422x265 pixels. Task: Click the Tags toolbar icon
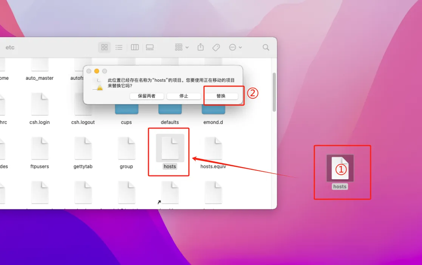216,47
